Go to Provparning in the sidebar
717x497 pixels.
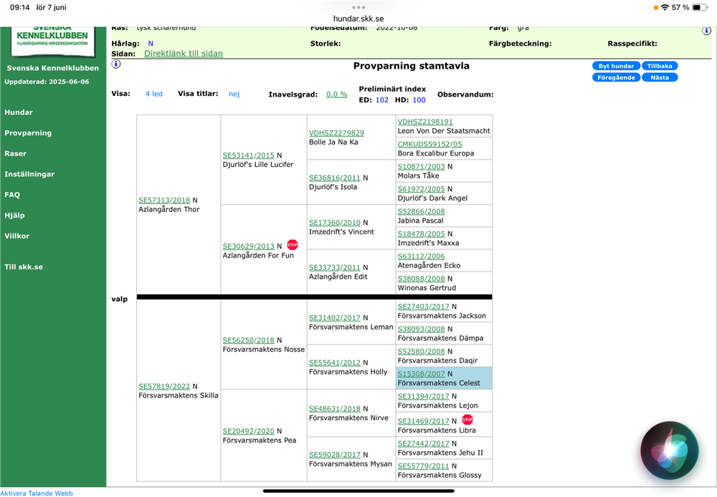click(x=28, y=133)
